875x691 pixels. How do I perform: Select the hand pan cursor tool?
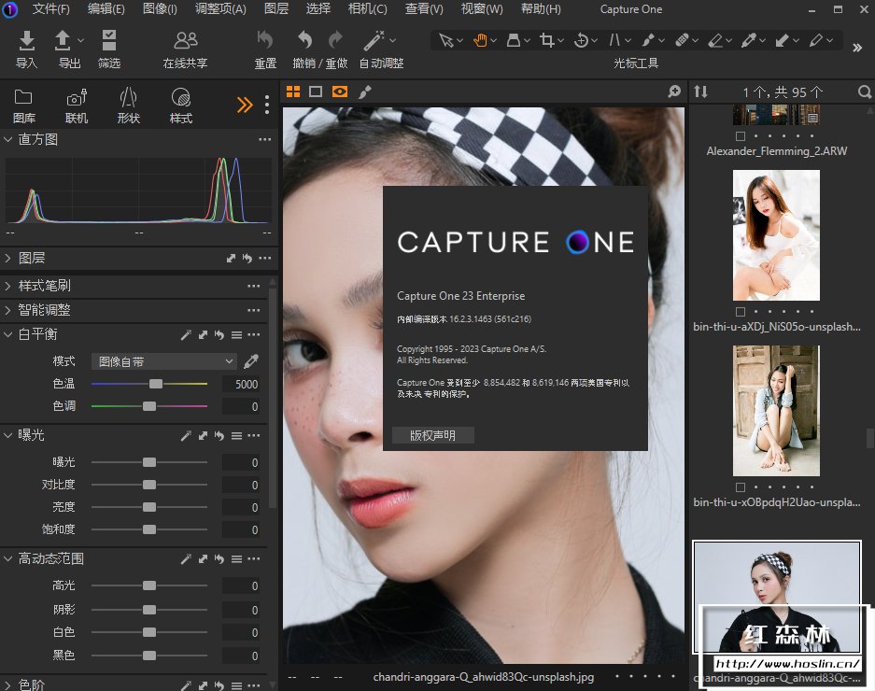click(480, 40)
